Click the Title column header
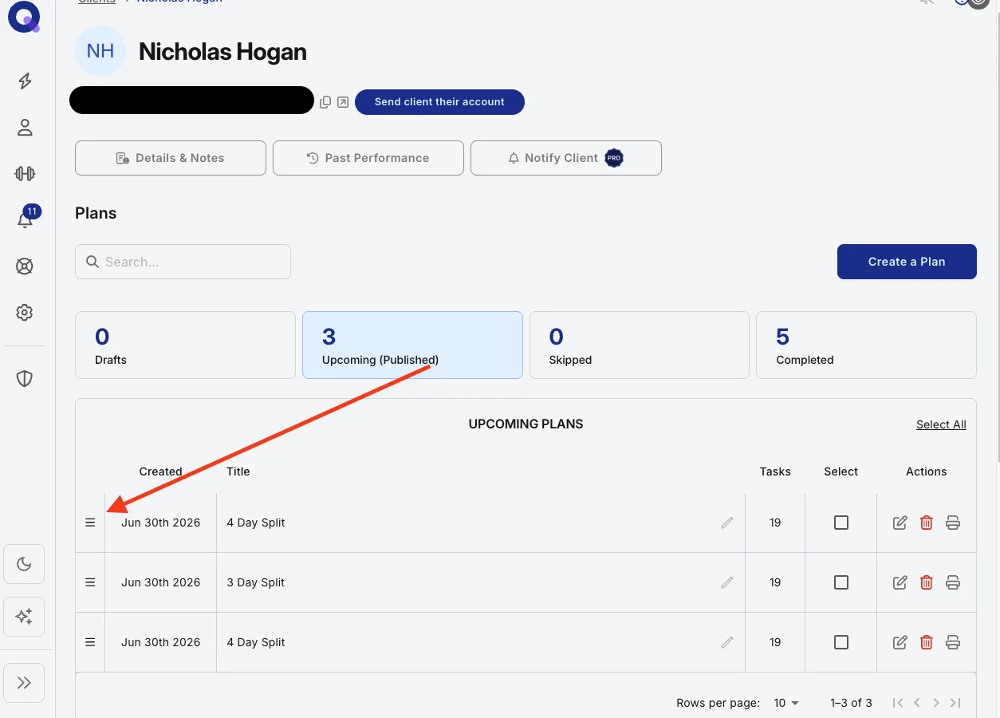1000x718 pixels. click(x=238, y=471)
